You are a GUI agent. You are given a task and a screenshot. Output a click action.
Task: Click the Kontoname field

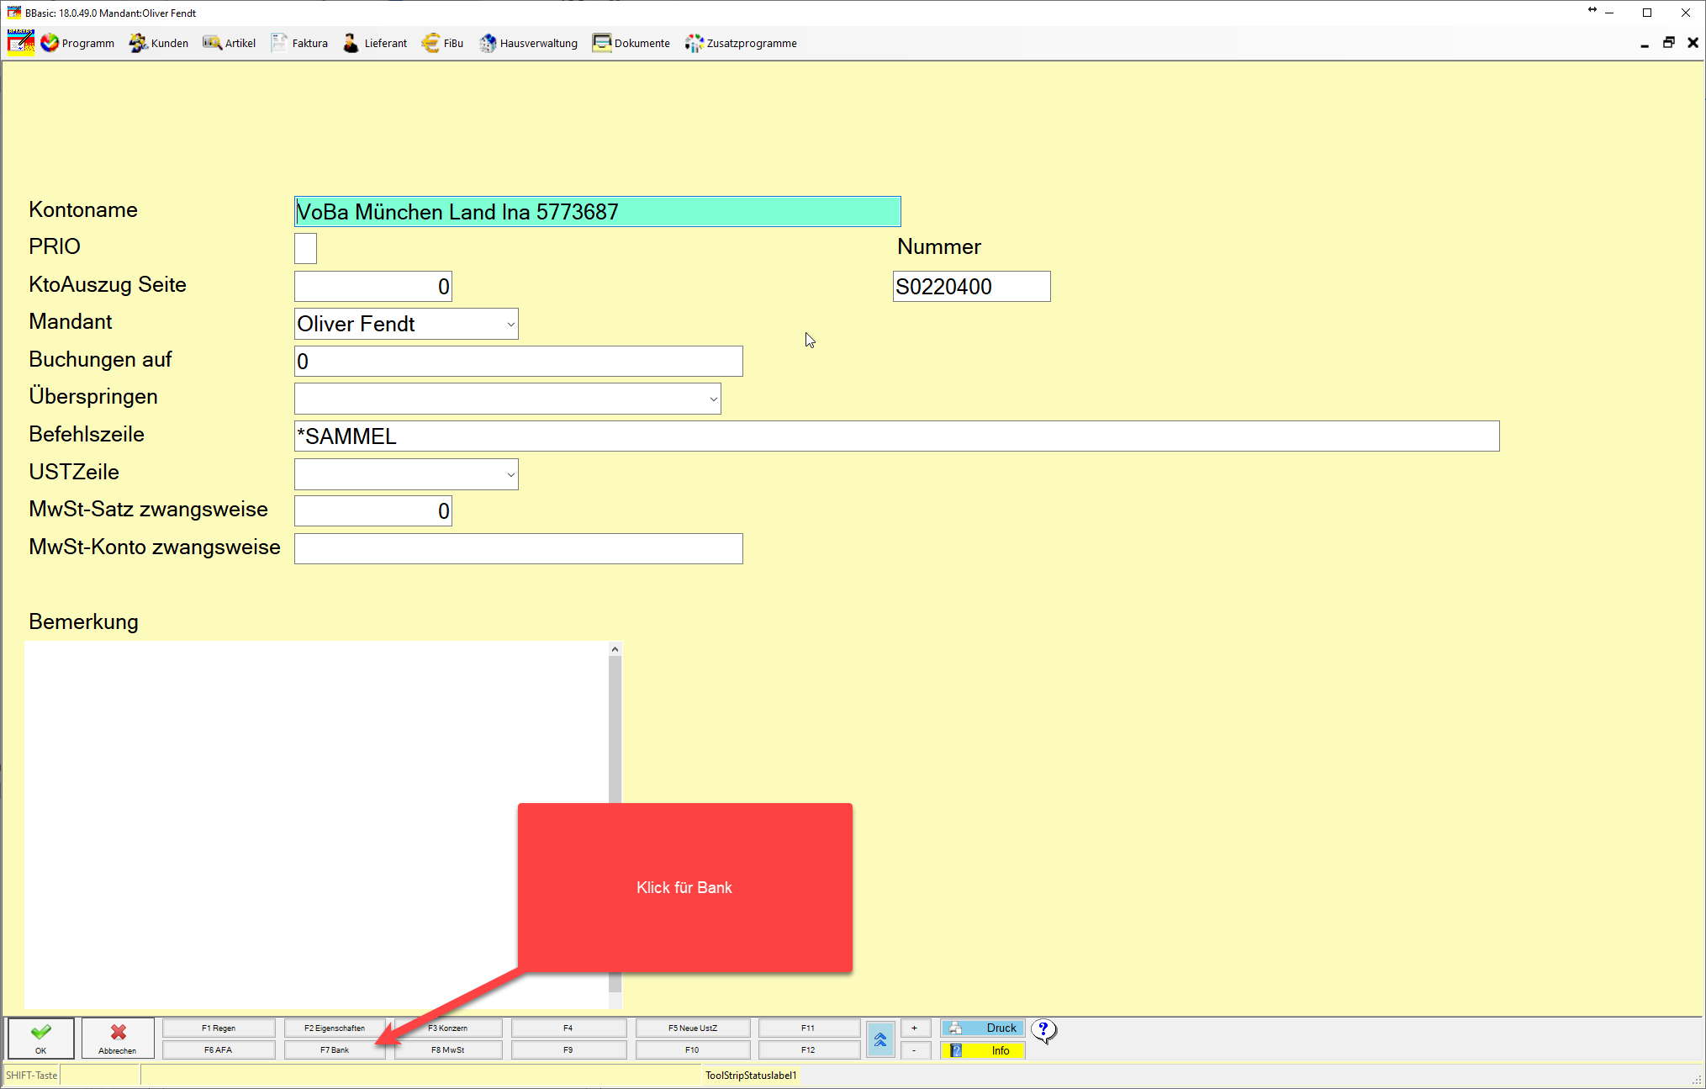[x=597, y=212]
